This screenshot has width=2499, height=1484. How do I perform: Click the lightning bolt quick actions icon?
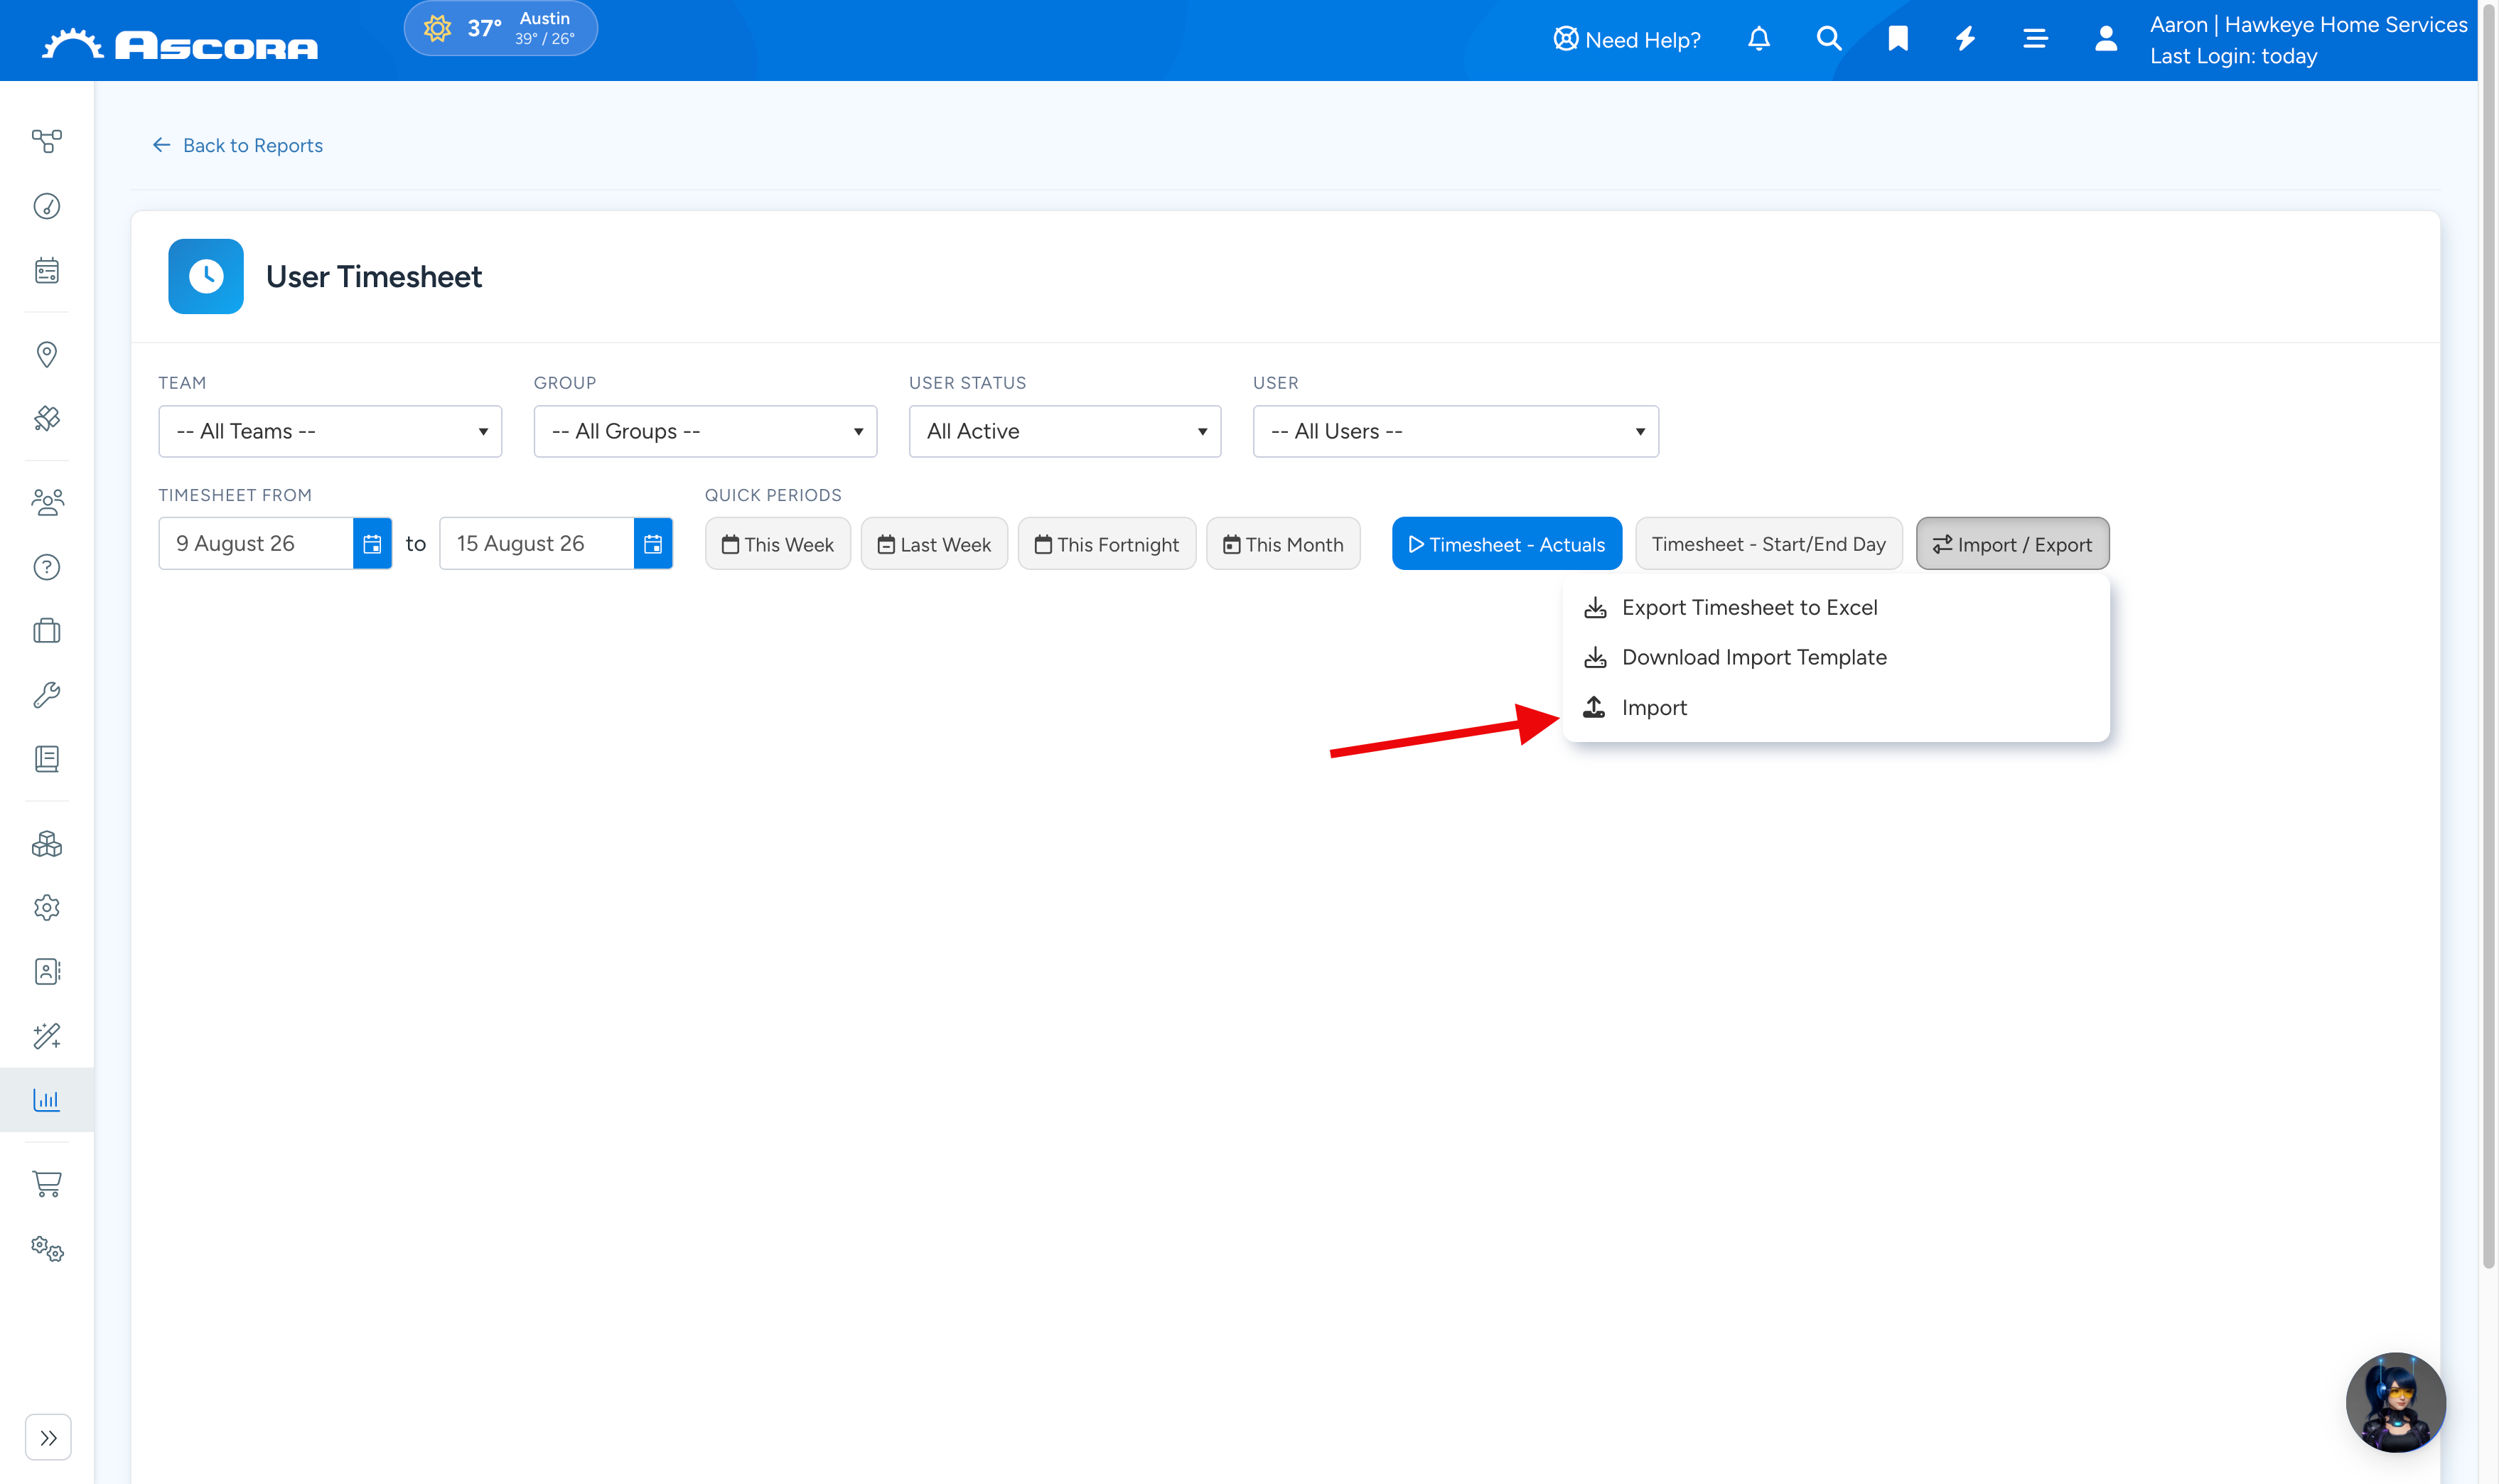coord(1965,39)
